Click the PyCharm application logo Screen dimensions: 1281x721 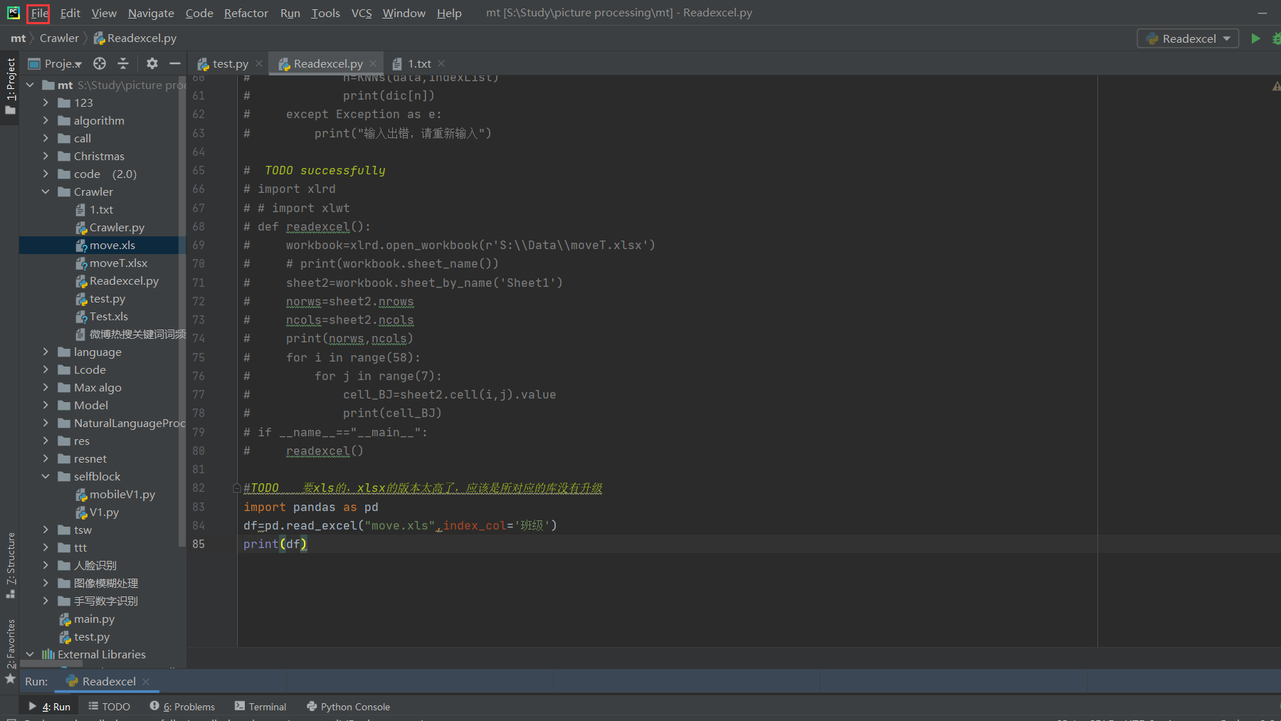[x=13, y=12]
